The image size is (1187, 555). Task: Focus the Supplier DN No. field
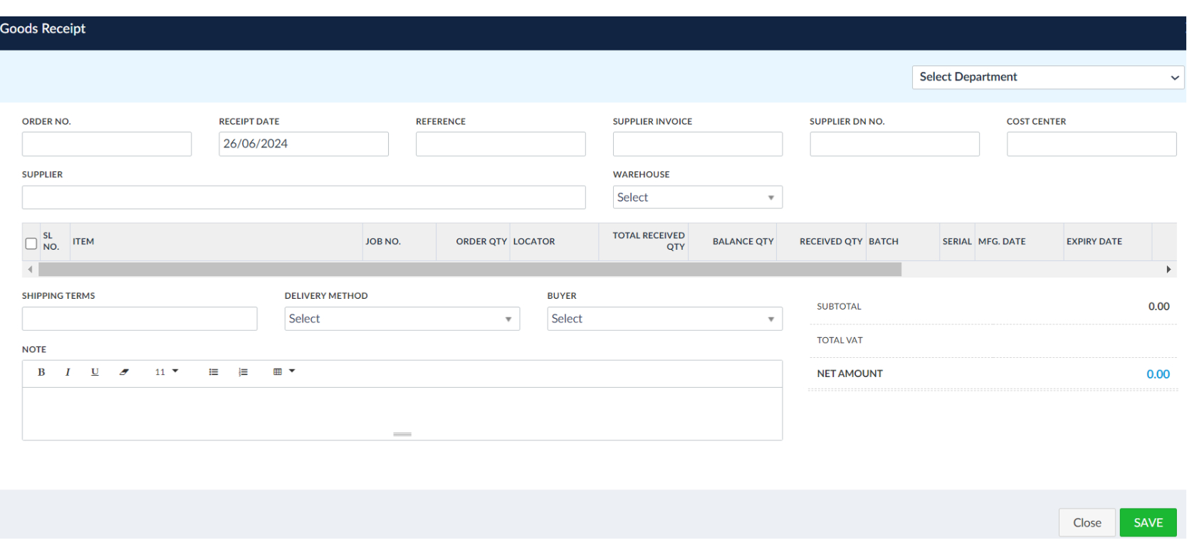click(x=894, y=144)
